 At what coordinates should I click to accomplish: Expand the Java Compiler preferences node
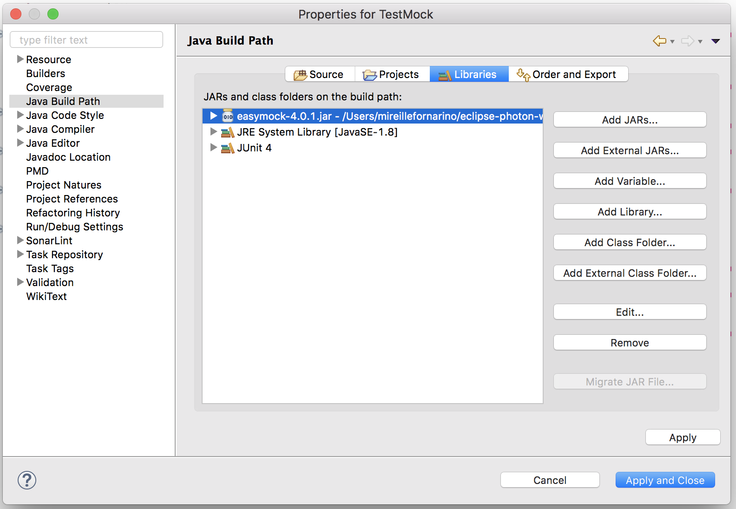click(20, 129)
